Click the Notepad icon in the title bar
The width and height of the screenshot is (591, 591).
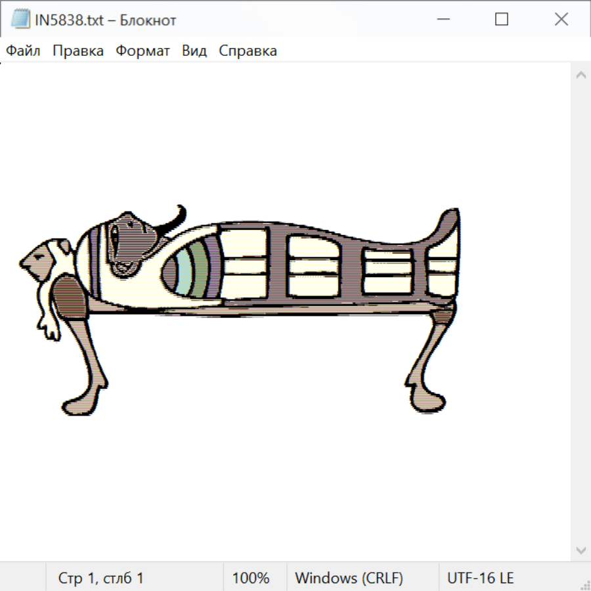pos(20,20)
